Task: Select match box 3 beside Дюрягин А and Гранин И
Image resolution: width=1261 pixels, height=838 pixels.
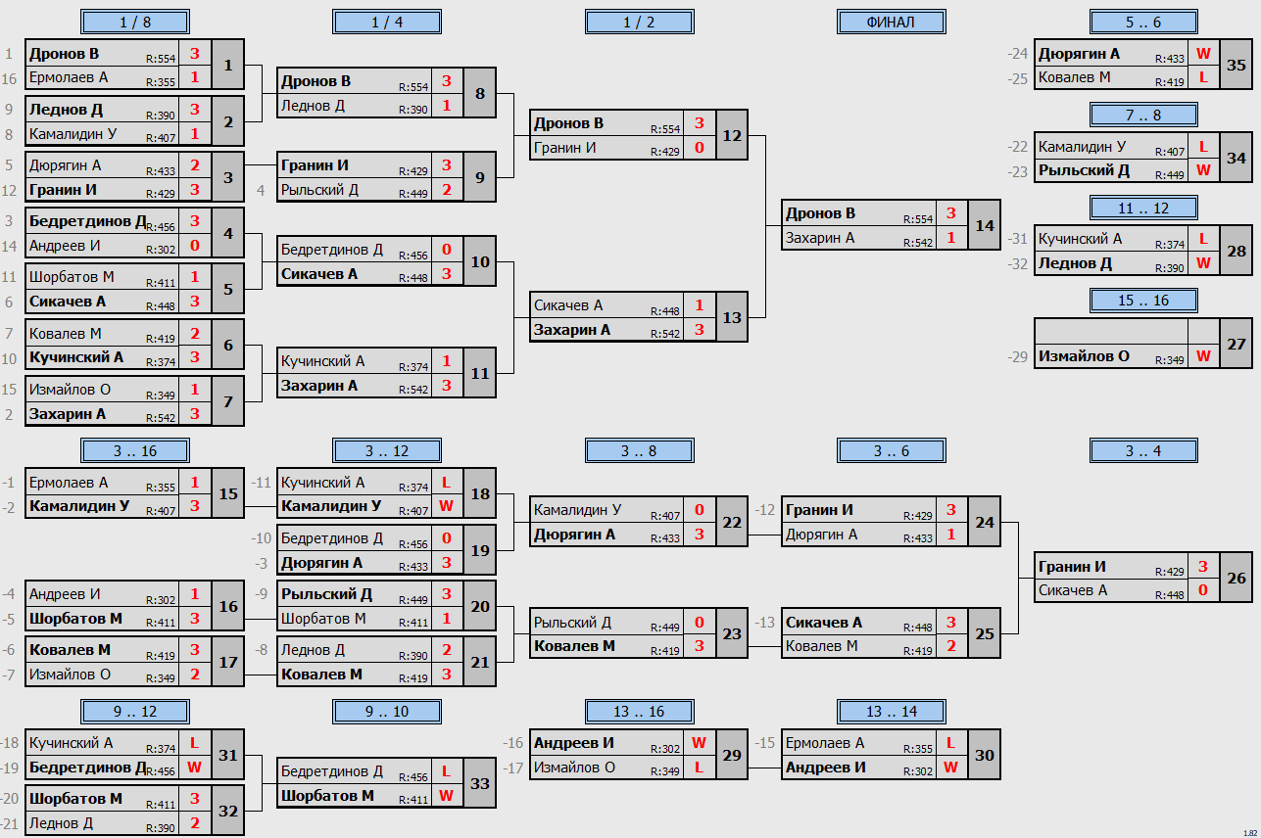Action: pyautogui.click(x=227, y=177)
